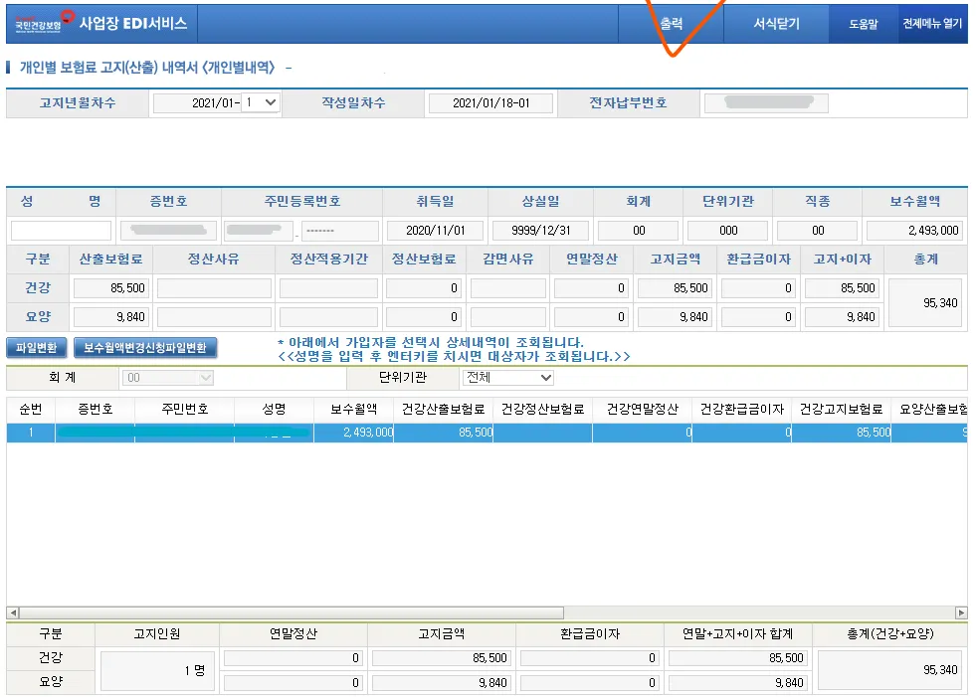Viewport: 976px width, 697px height.
Task: Expand the 고지년월차수 sequence dropdown
Action: click(261, 102)
